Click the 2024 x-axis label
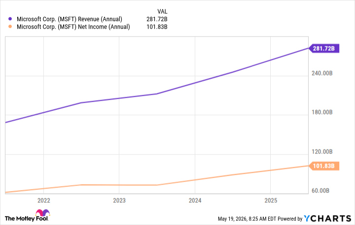The height and width of the screenshot is (225, 355). pyautogui.click(x=195, y=200)
